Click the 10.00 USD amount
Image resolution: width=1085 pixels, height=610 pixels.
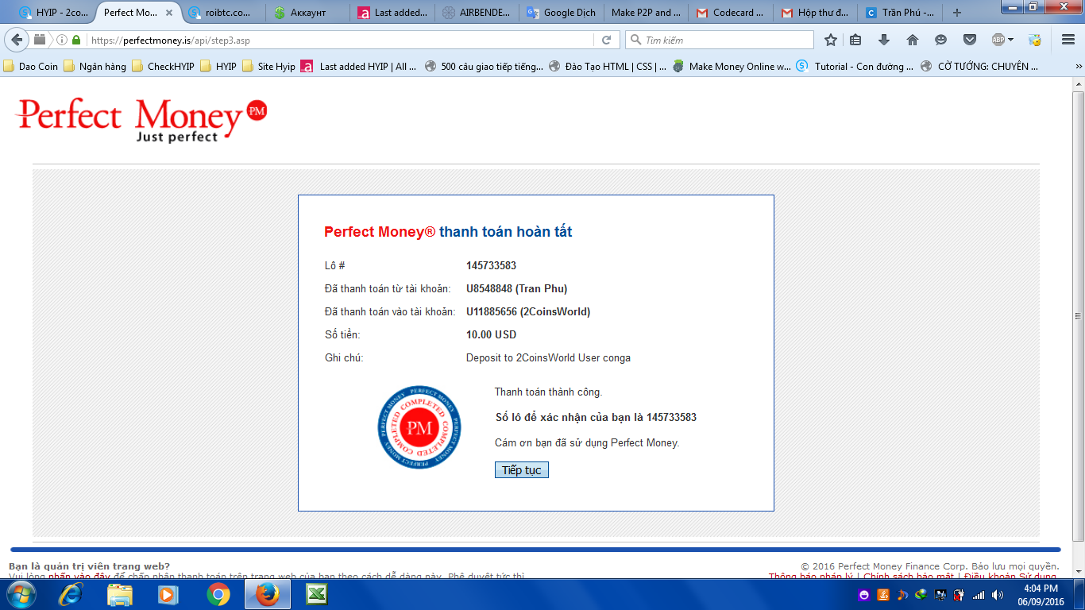point(491,334)
